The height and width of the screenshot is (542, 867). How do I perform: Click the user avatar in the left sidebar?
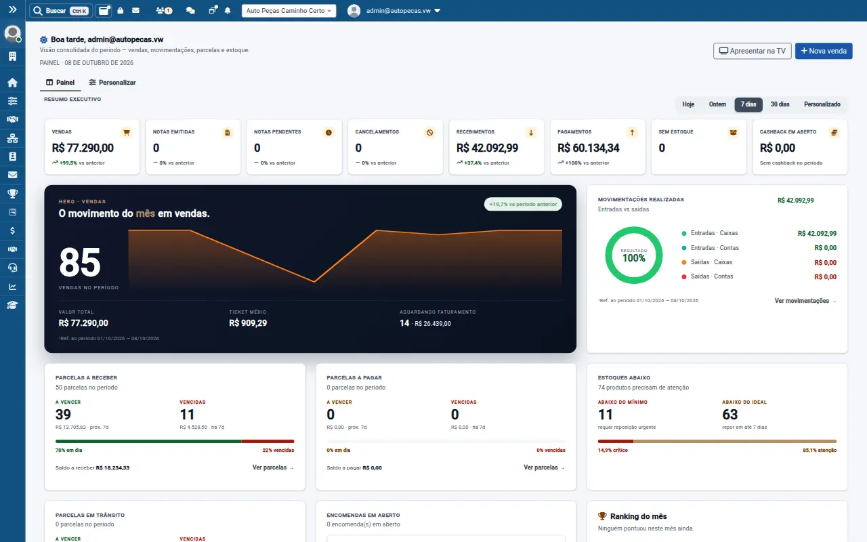12,33
